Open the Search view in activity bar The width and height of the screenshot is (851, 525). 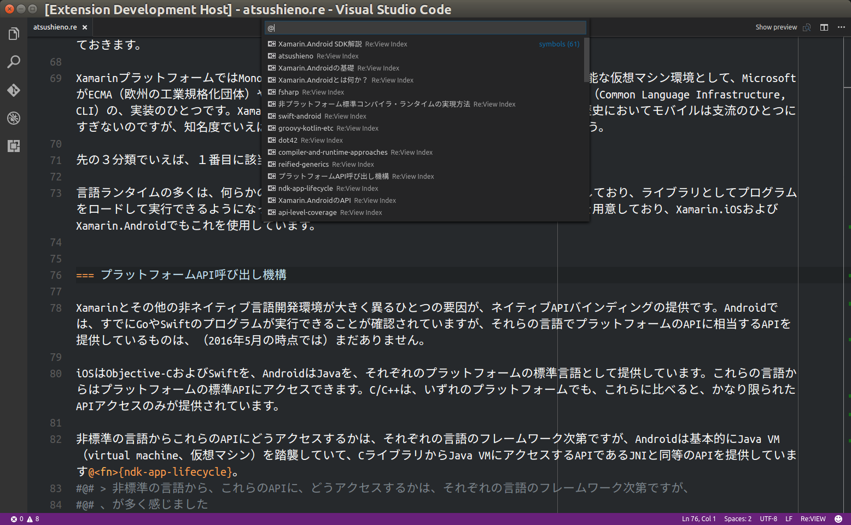(14, 62)
